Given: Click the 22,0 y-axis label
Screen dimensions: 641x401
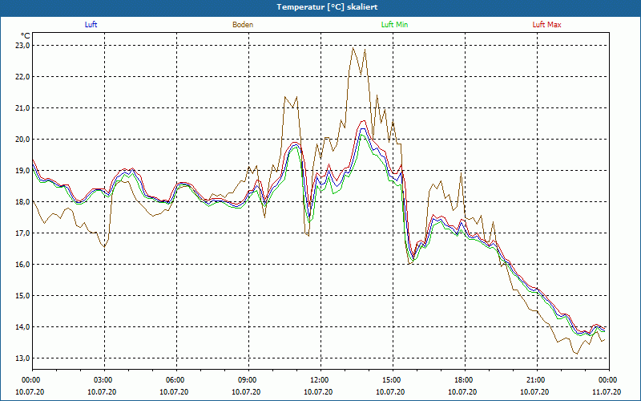Looking at the screenshot, I should 23,76.
